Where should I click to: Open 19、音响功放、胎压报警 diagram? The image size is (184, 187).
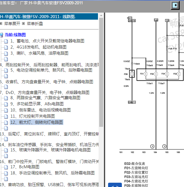[x=49, y=185]
